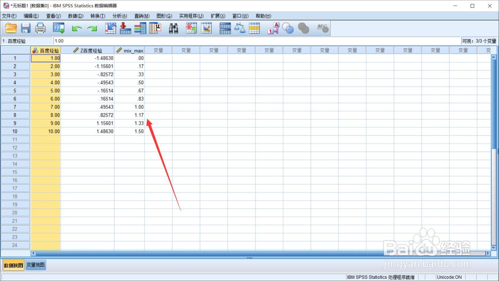499x281 pixels.
Task: Open the 分析(A) menu
Action: (x=120, y=16)
